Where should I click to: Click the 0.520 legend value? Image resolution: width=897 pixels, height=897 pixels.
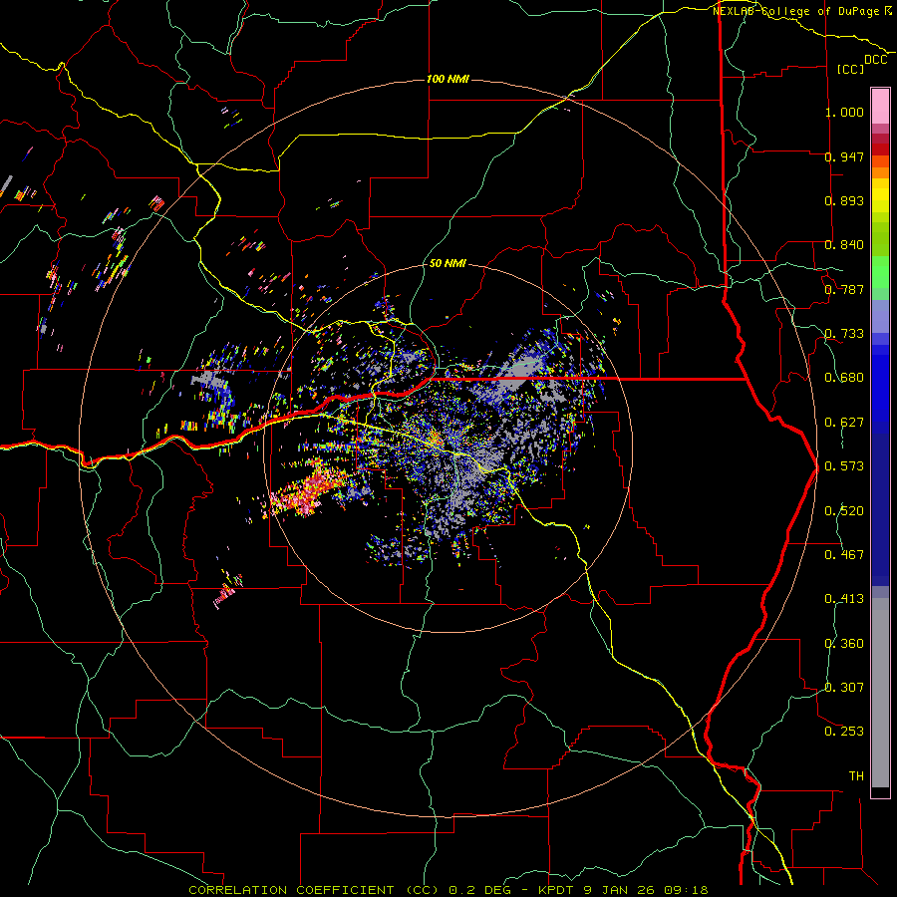click(844, 510)
